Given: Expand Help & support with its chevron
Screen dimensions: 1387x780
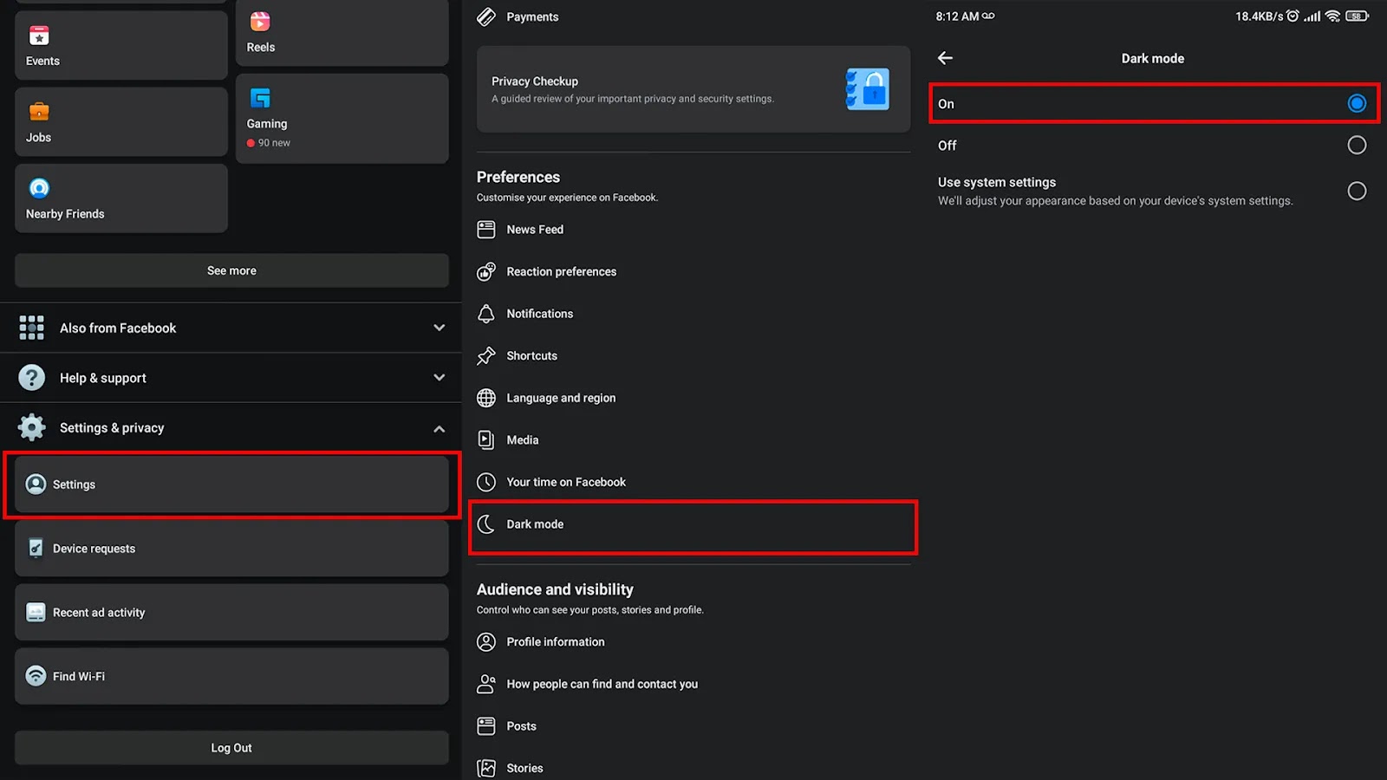Looking at the screenshot, I should pos(440,378).
